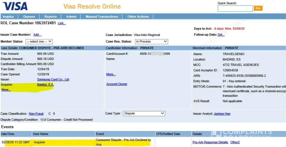Open the Admin menu
The image size is (286, 147).
coord(71,17)
